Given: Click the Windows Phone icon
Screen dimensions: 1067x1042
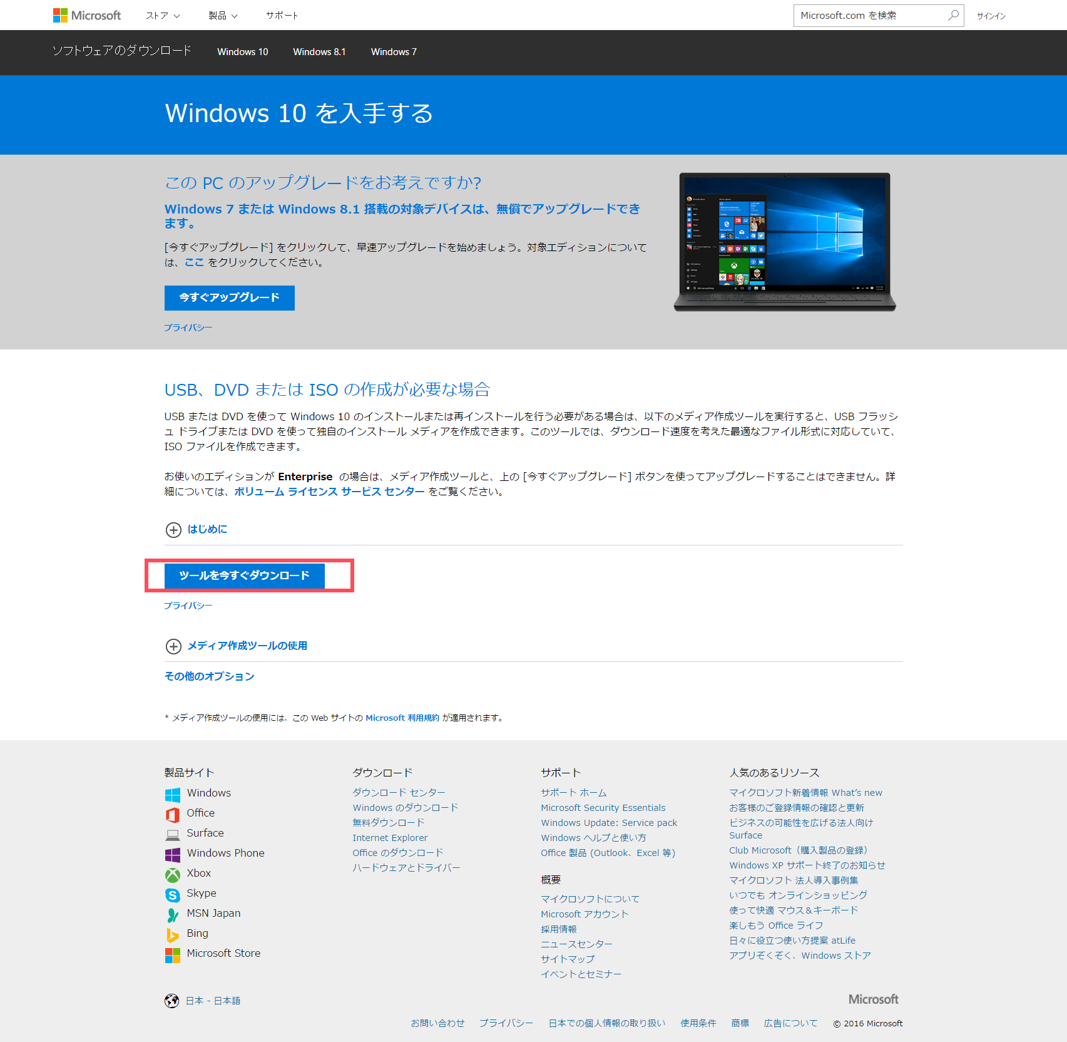Looking at the screenshot, I should [x=173, y=855].
